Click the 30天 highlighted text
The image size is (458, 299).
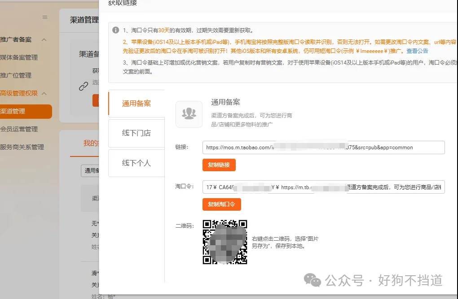coord(164,30)
